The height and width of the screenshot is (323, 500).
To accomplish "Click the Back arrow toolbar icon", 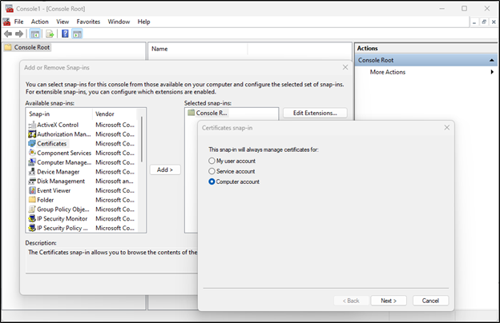I will [x=8, y=34].
